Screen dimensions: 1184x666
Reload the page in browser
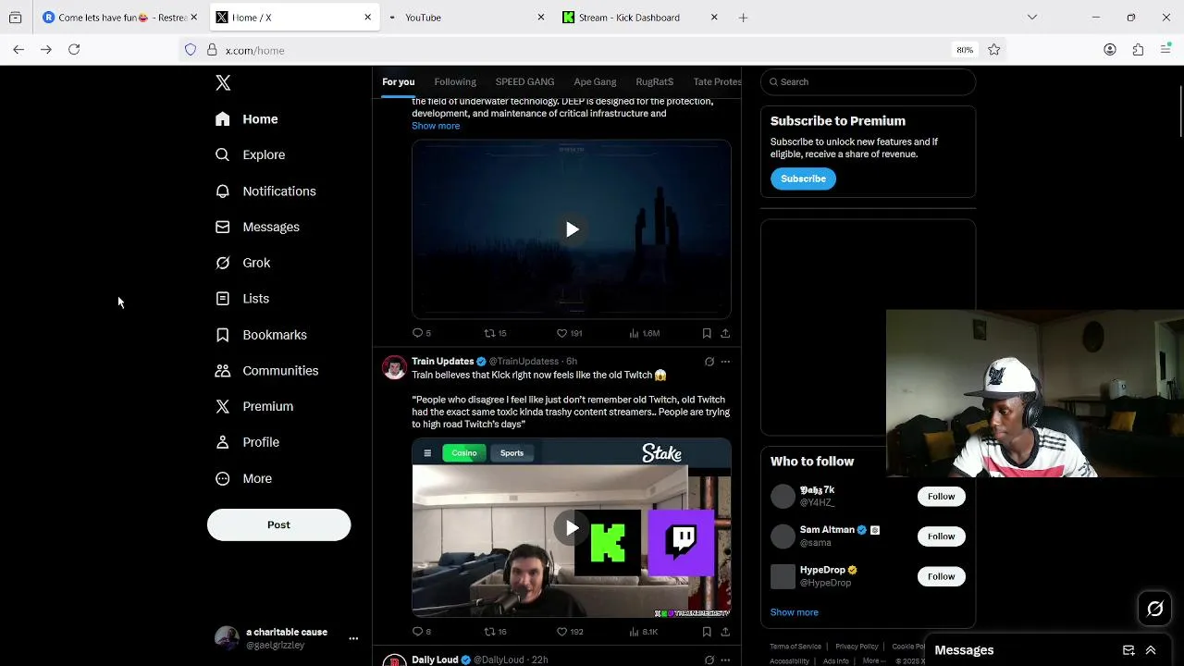click(x=74, y=50)
